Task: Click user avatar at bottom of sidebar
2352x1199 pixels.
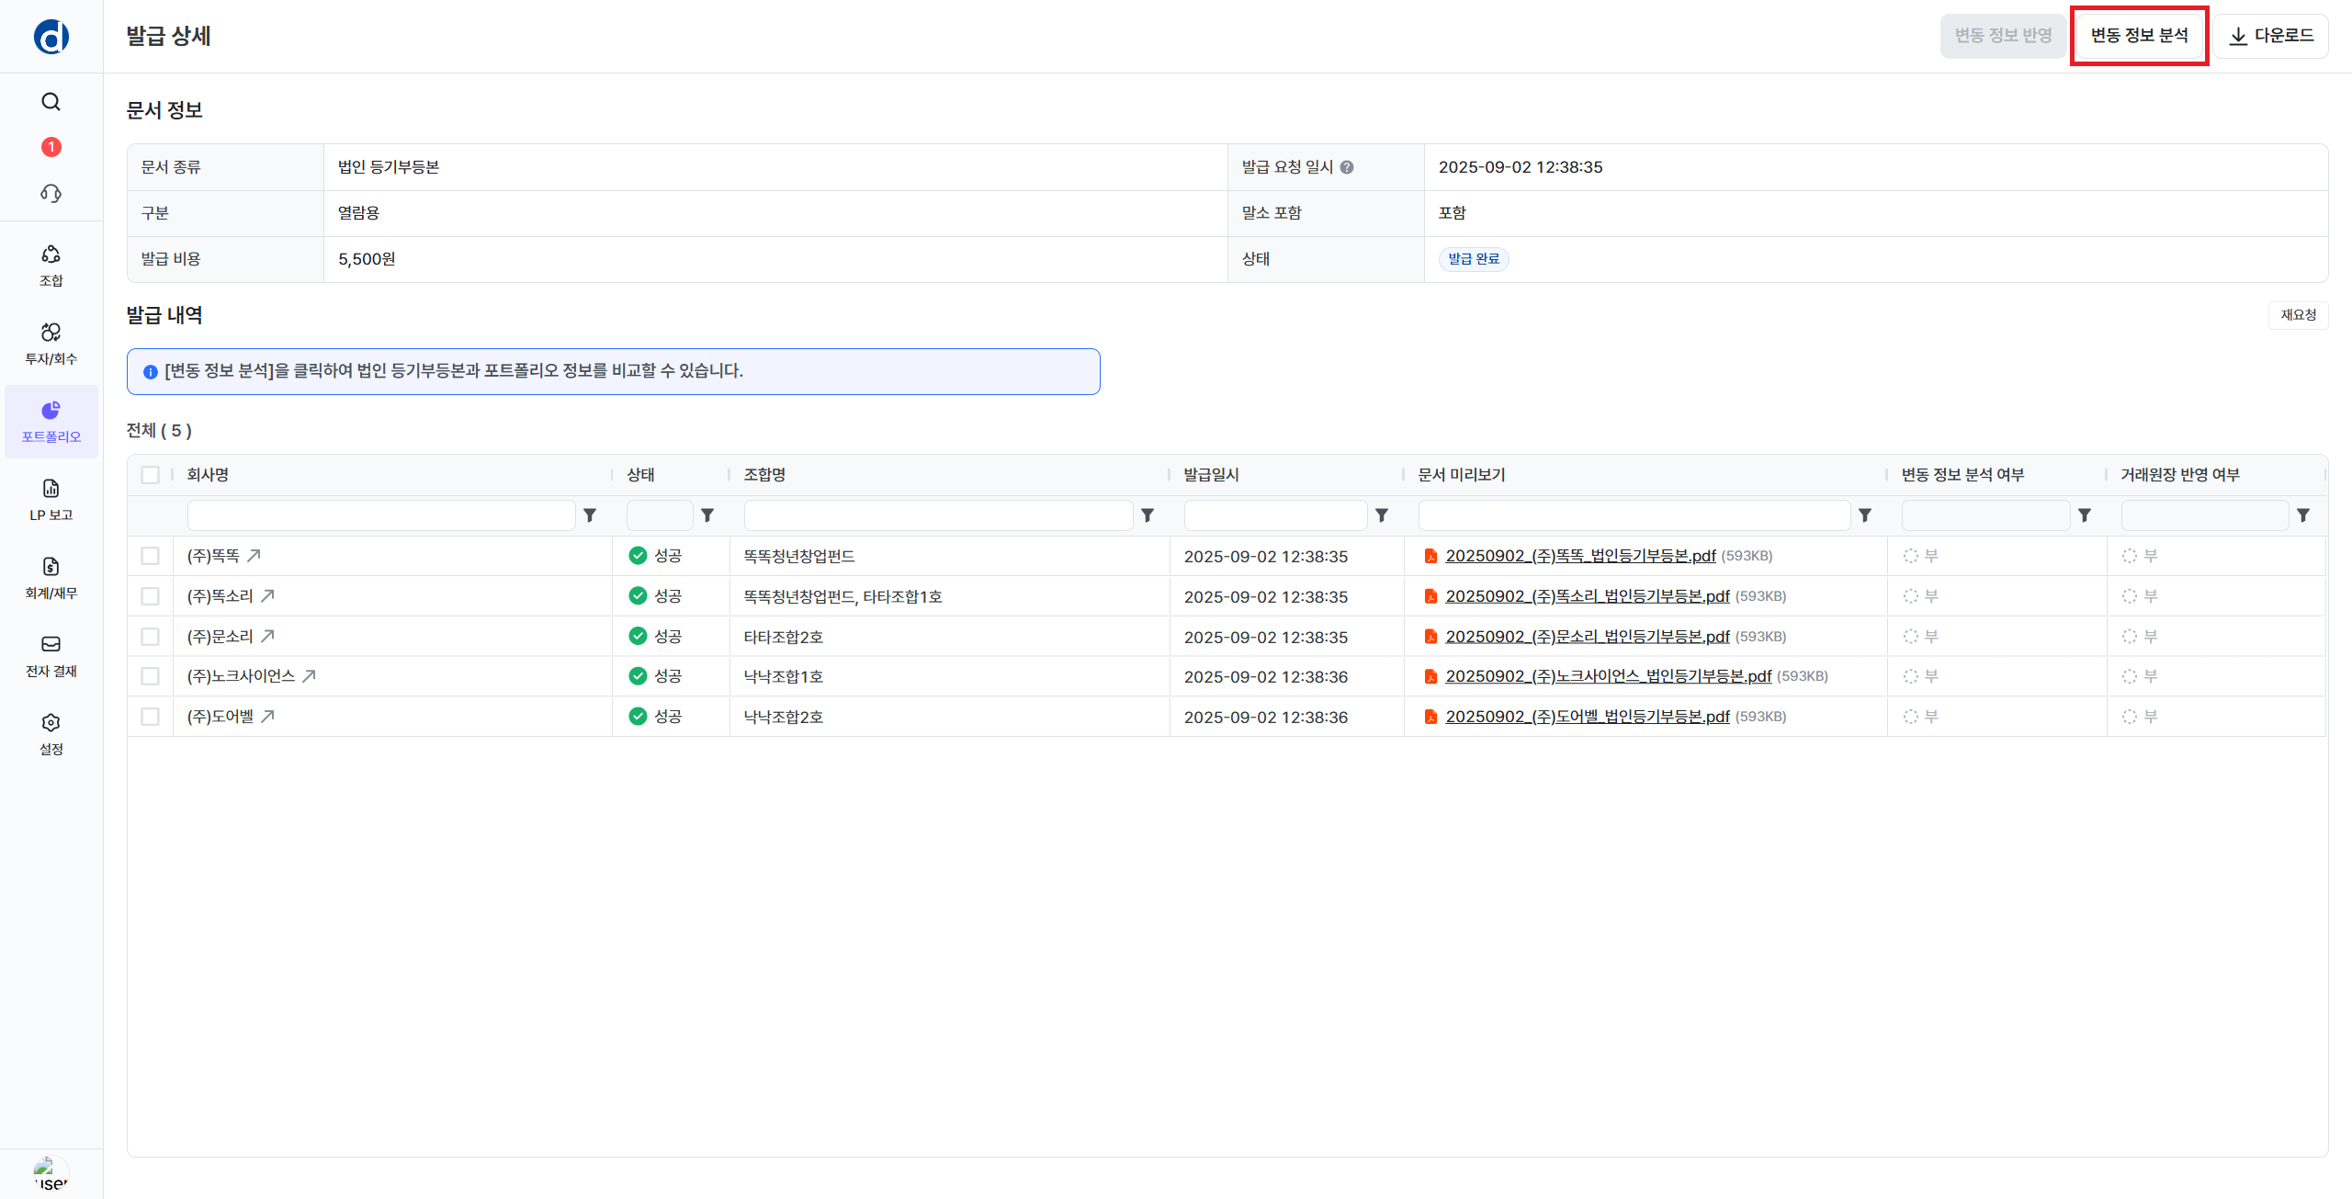Action: (x=51, y=1174)
